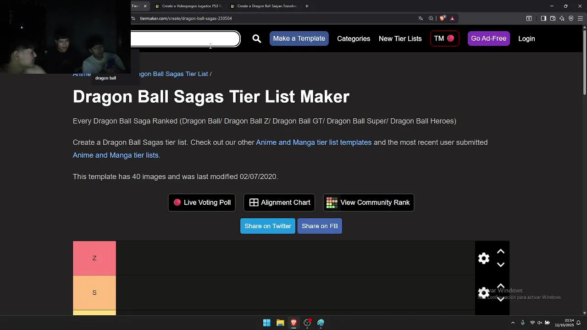Open Anime and Manga tier list templates link

click(314, 143)
